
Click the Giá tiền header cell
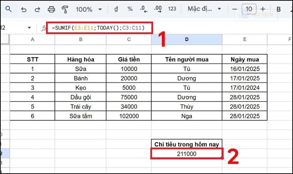[x=129, y=59]
